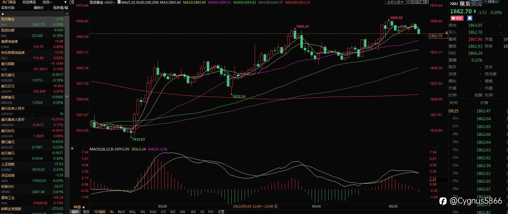Switch to the 自选商品 tab
The image size is (508, 214).
pyautogui.click(x=29, y=2)
